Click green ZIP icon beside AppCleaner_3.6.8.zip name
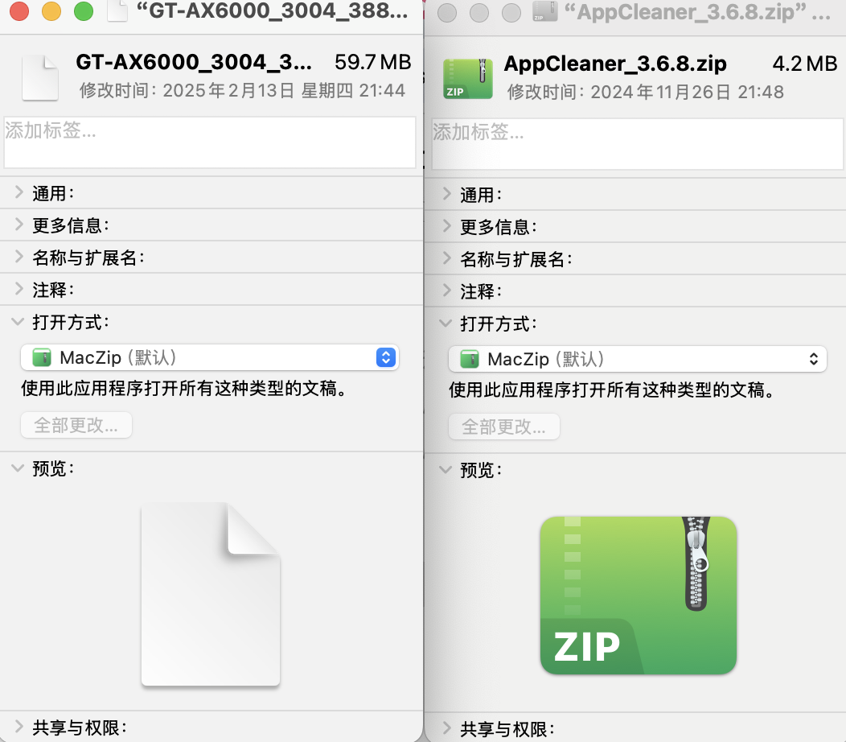846x742 pixels. pos(468,79)
